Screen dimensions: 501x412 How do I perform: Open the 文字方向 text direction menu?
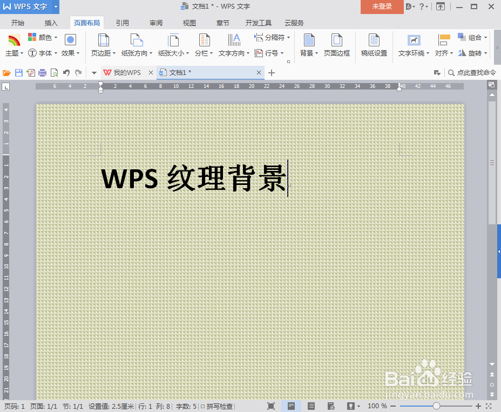click(234, 45)
